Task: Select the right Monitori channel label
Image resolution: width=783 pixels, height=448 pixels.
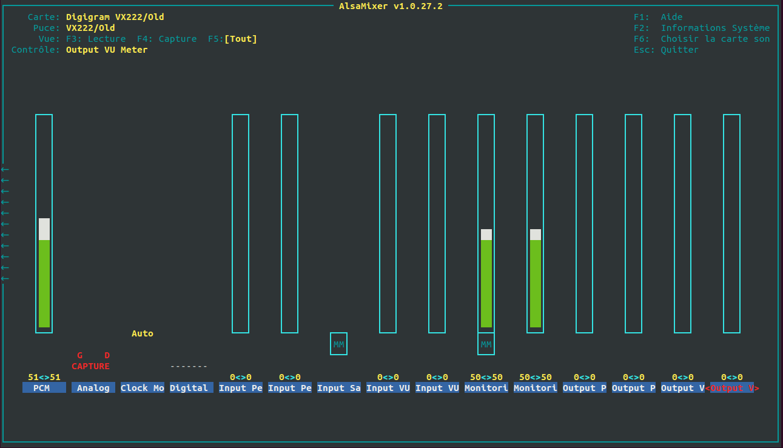Action: coord(536,388)
